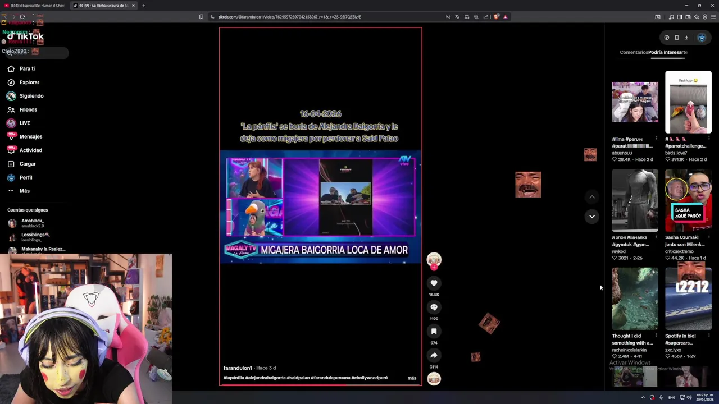Open TikTok desktop app download icon

click(x=686, y=38)
